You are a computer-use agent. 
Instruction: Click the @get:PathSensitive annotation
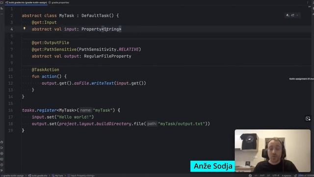click(54, 49)
